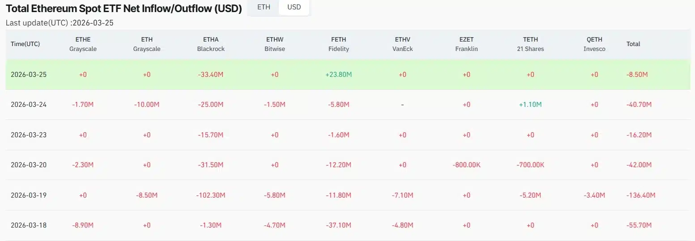
Task: Click the -136.40M total for 2026-03-19
Action: click(641, 195)
